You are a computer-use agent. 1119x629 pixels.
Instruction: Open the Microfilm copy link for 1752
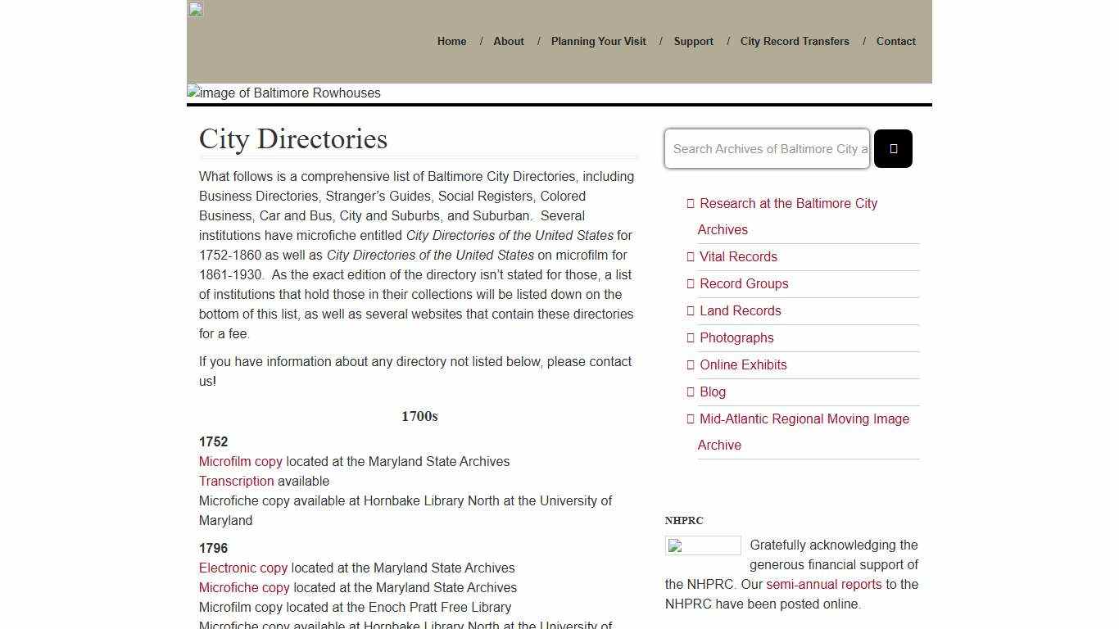(x=240, y=461)
